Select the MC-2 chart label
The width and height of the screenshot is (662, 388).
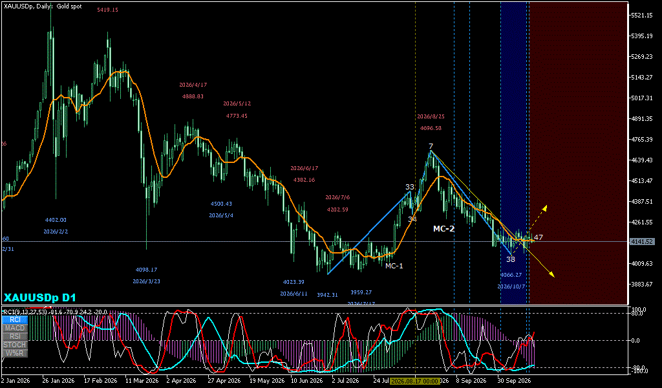[443, 229]
